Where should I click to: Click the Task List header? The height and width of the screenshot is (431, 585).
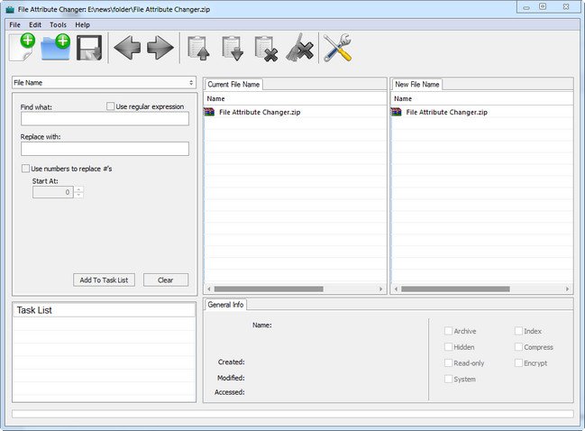pos(104,310)
